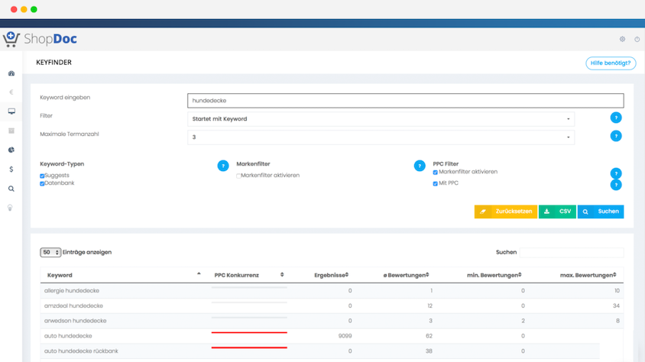Change the 50 Einträge anzeigen selector
645x362 pixels.
point(50,253)
